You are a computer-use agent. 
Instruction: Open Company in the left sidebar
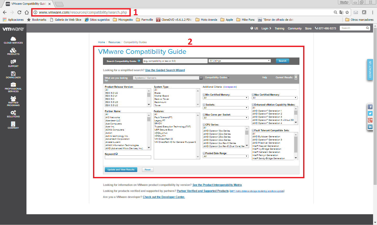[13, 125]
